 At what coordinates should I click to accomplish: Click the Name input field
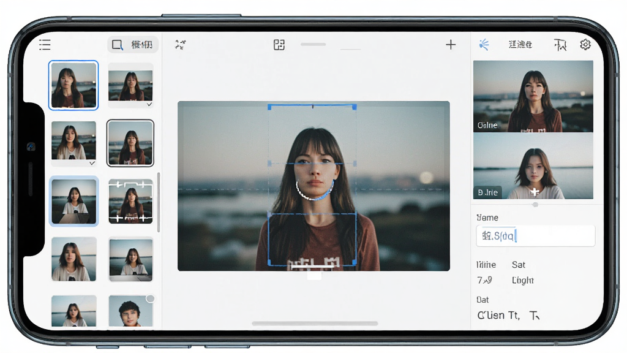[x=535, y=236]
